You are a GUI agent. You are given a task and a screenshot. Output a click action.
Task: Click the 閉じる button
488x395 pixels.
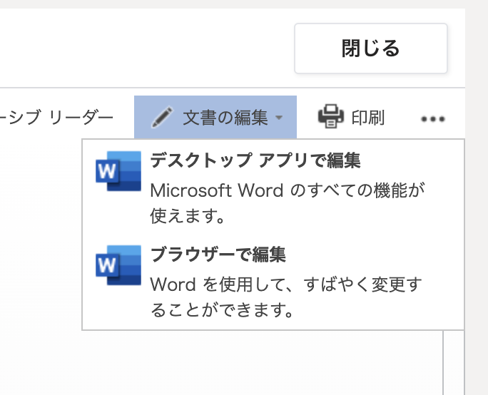coord(371,48)
